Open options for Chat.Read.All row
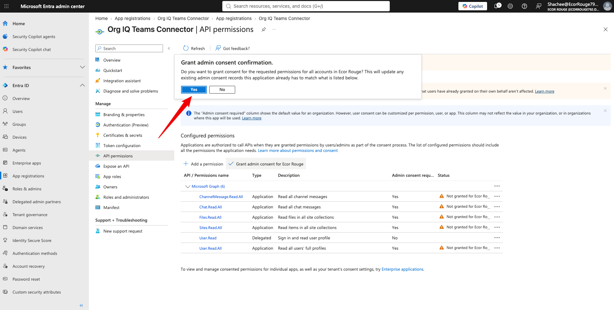The image size is (614, 310). (x=497, y=207)
